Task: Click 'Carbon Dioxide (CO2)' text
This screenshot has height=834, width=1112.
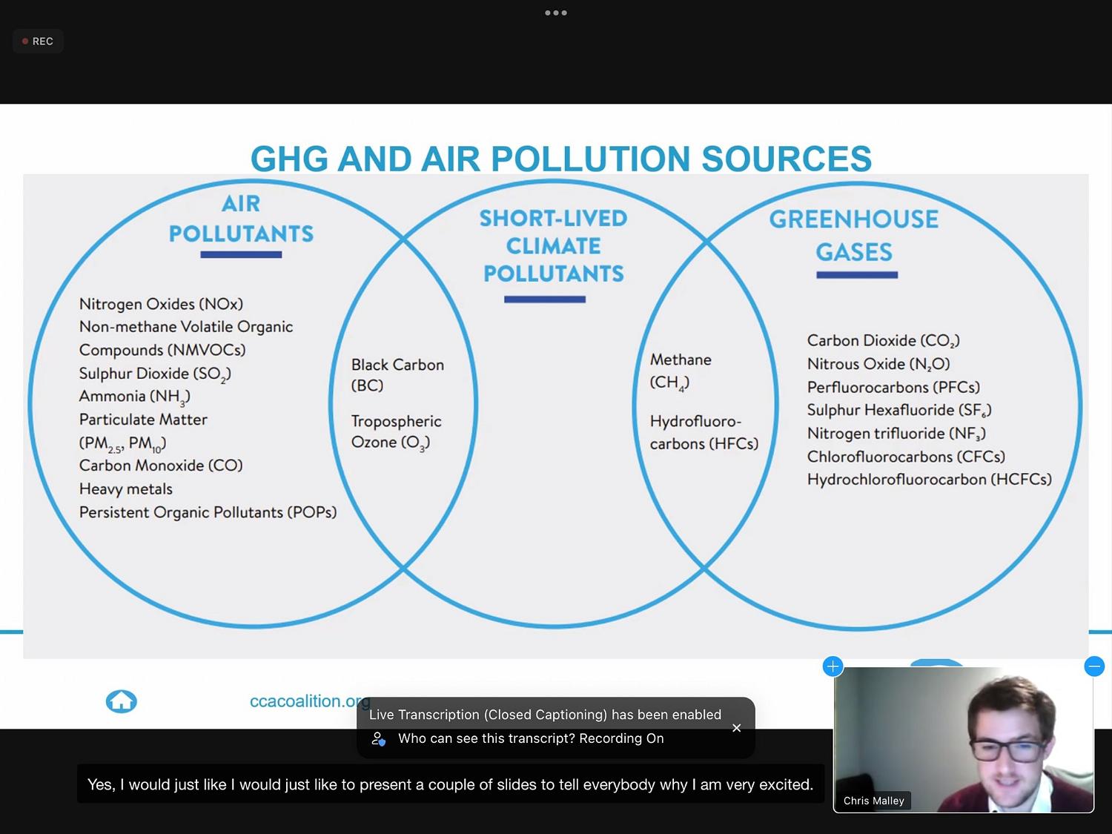Action: (884, 340)
